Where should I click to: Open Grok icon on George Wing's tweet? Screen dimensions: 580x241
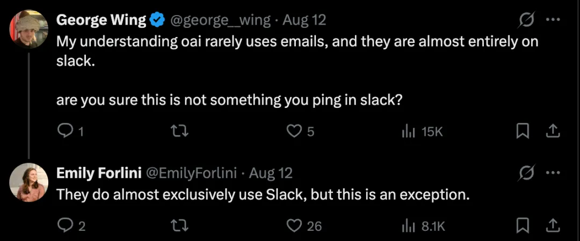pyautogui.click(x=526, y=20)
